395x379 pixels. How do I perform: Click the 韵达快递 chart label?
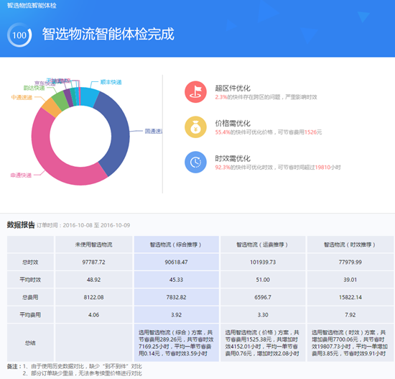pos(34,88)
